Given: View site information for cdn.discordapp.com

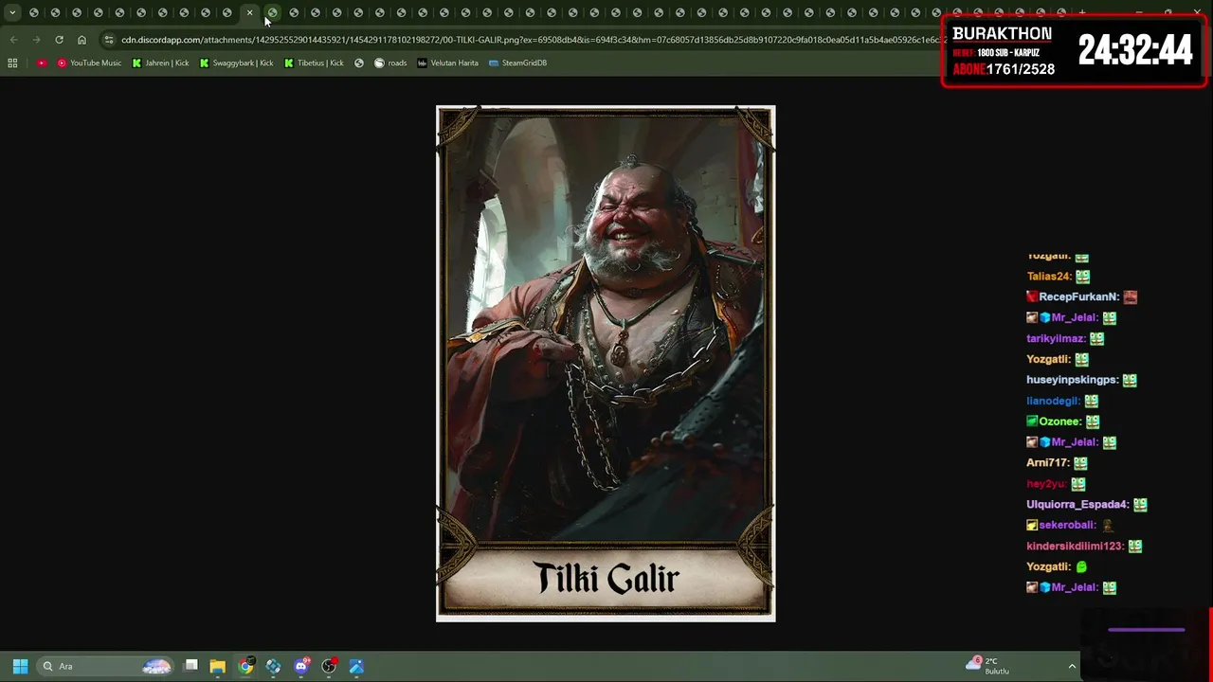Looking at the screenshot, I should (x=109, y=40).
